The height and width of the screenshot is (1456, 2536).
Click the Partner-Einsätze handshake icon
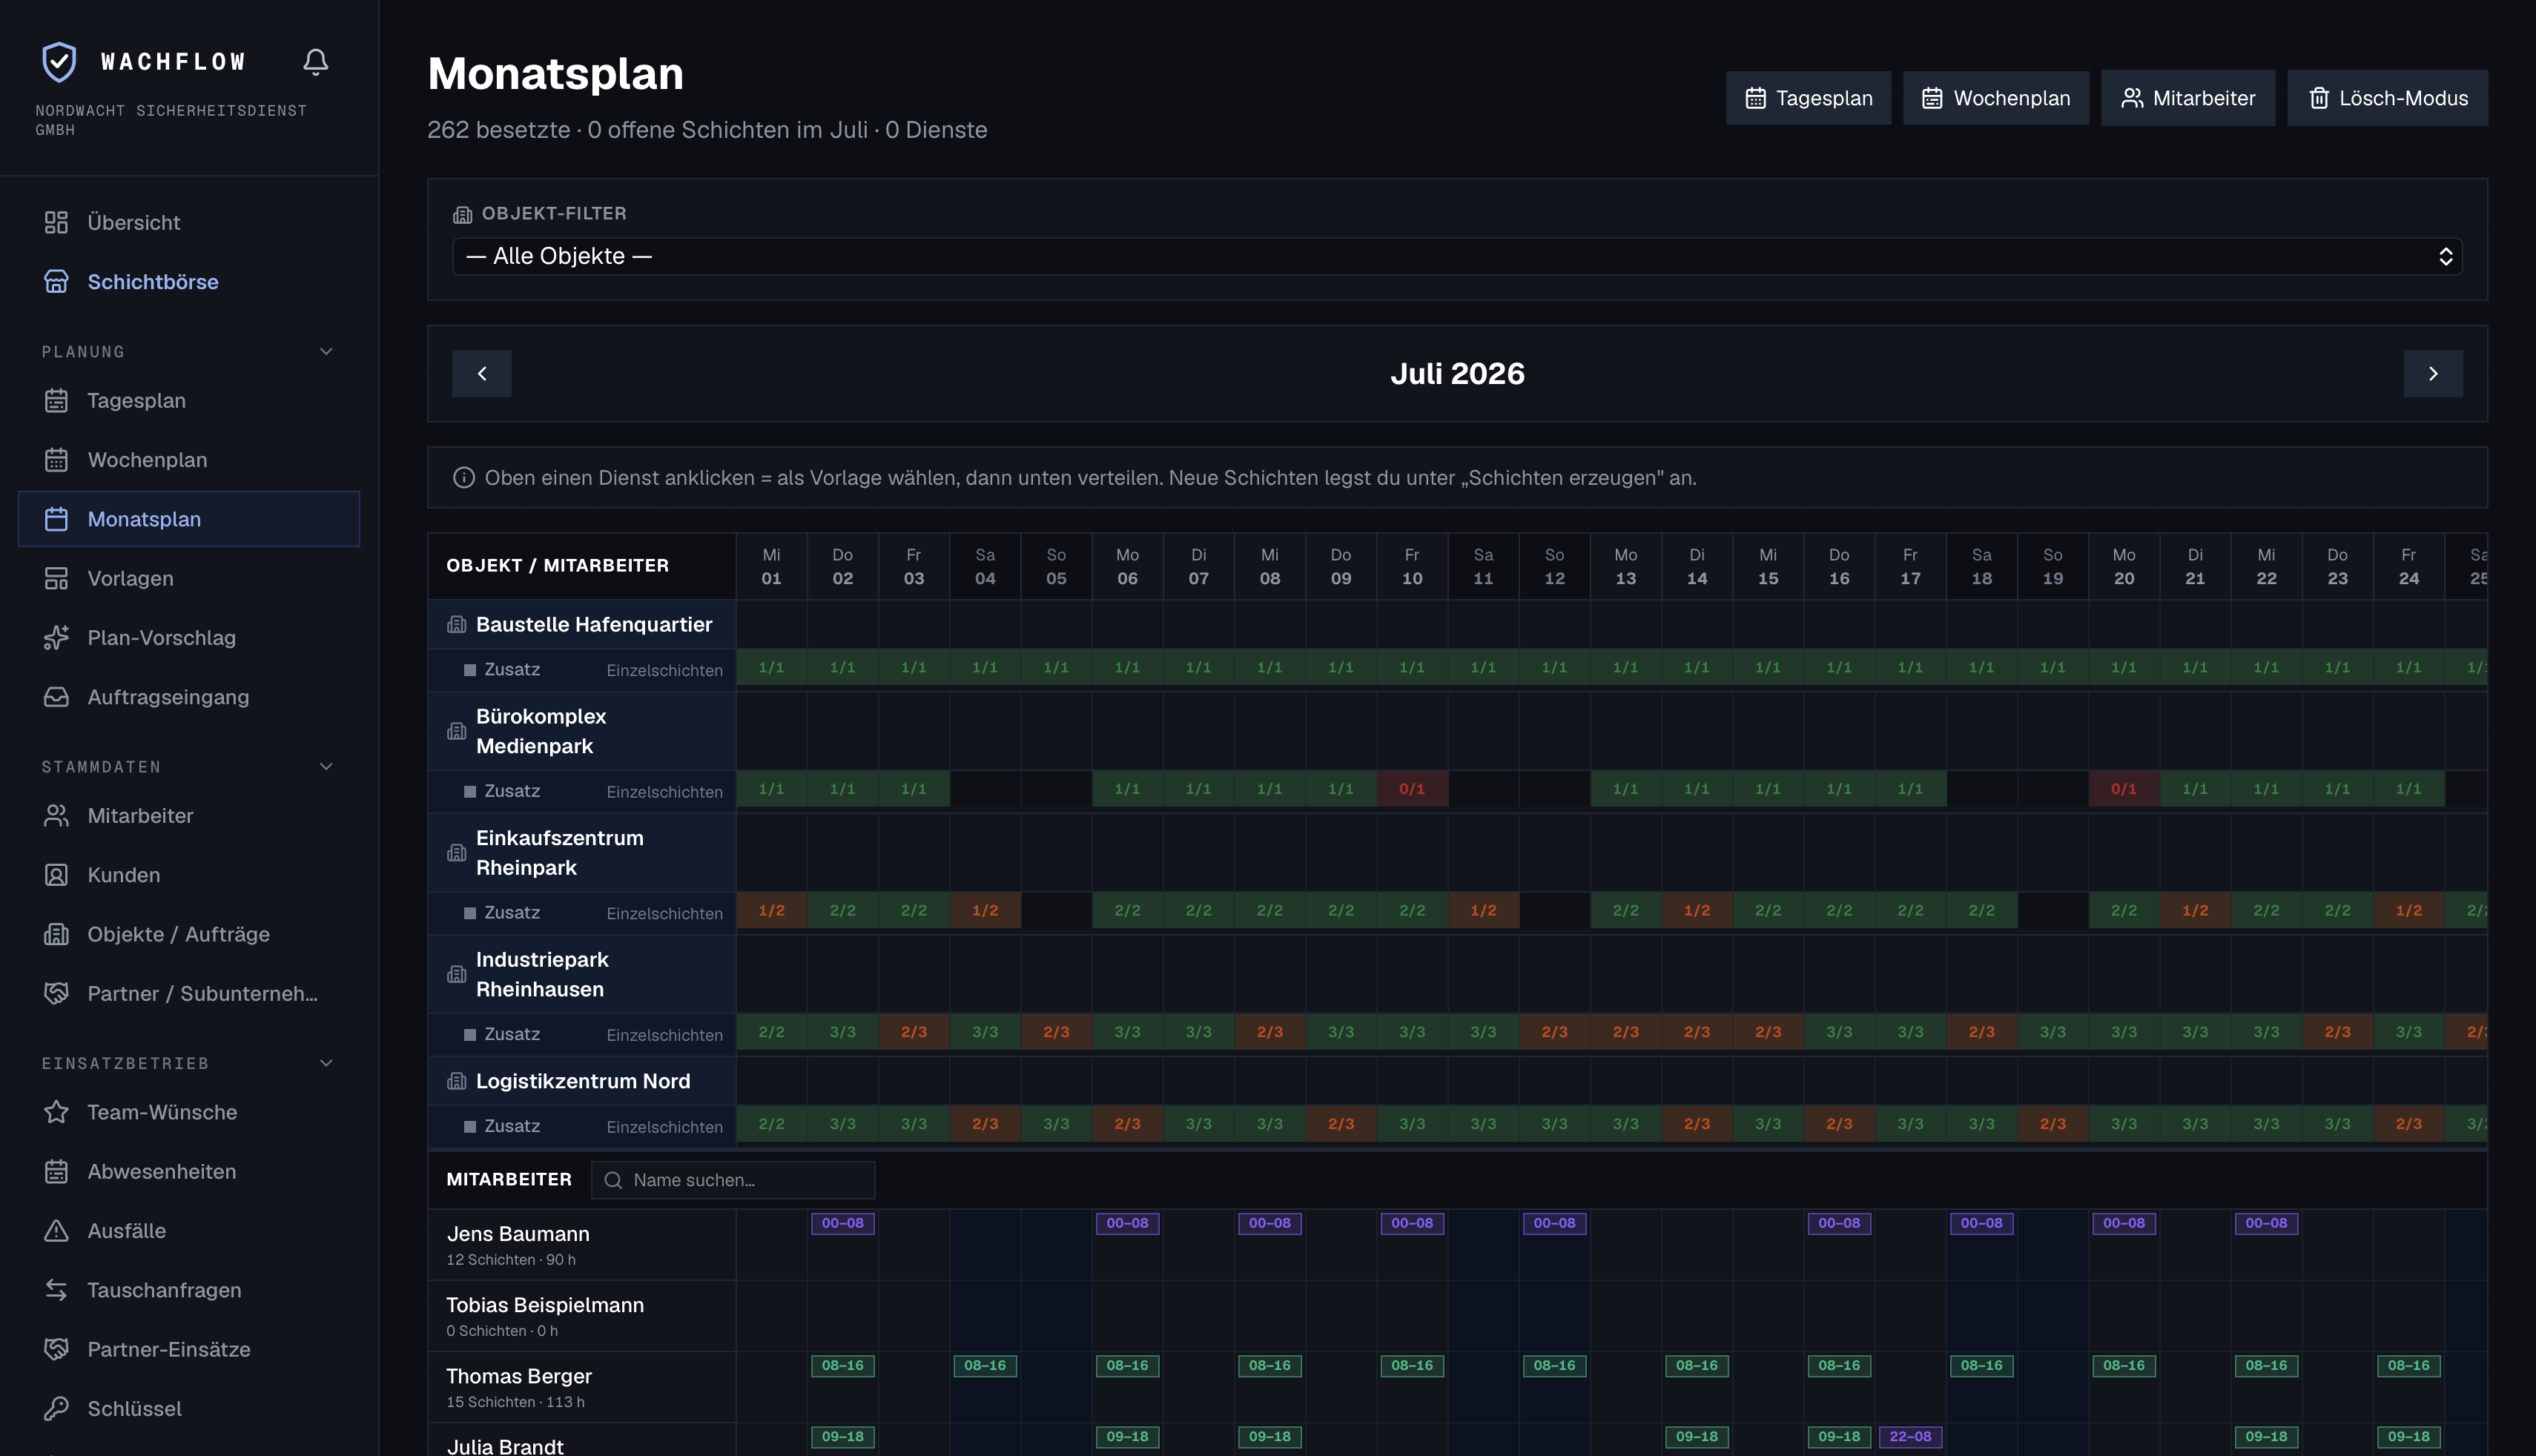click(x=56, y=1350)
